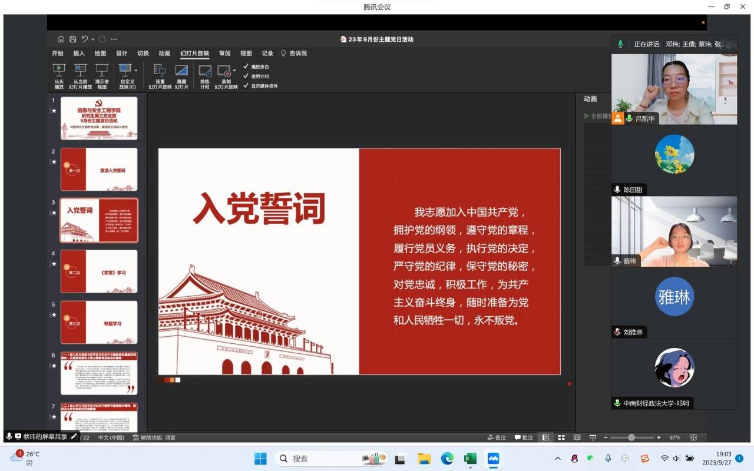Image resolution: width=754 pixels, height=471 pixels.
Task: Click 设置幻灯片放映 icon
Action: click(160, 77)
